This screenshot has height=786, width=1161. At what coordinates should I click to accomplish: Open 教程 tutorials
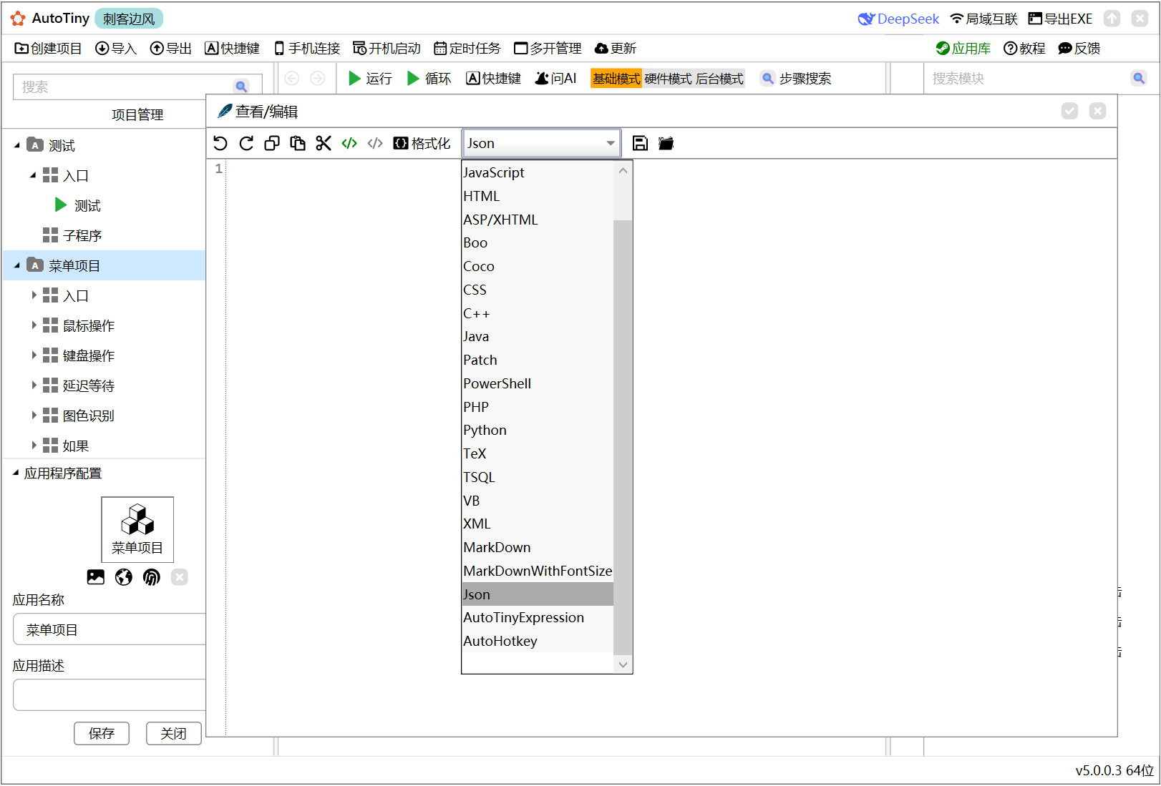(x=1024, y=49)
